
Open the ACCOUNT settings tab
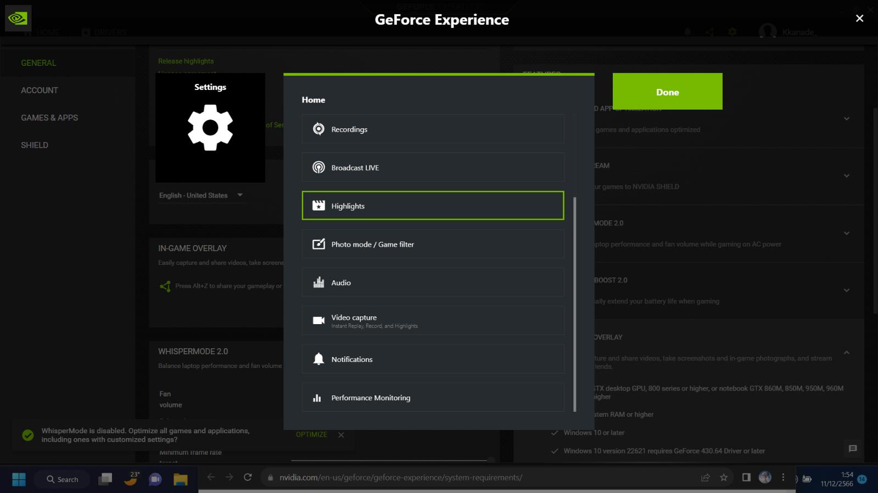(x=40, y=90)
